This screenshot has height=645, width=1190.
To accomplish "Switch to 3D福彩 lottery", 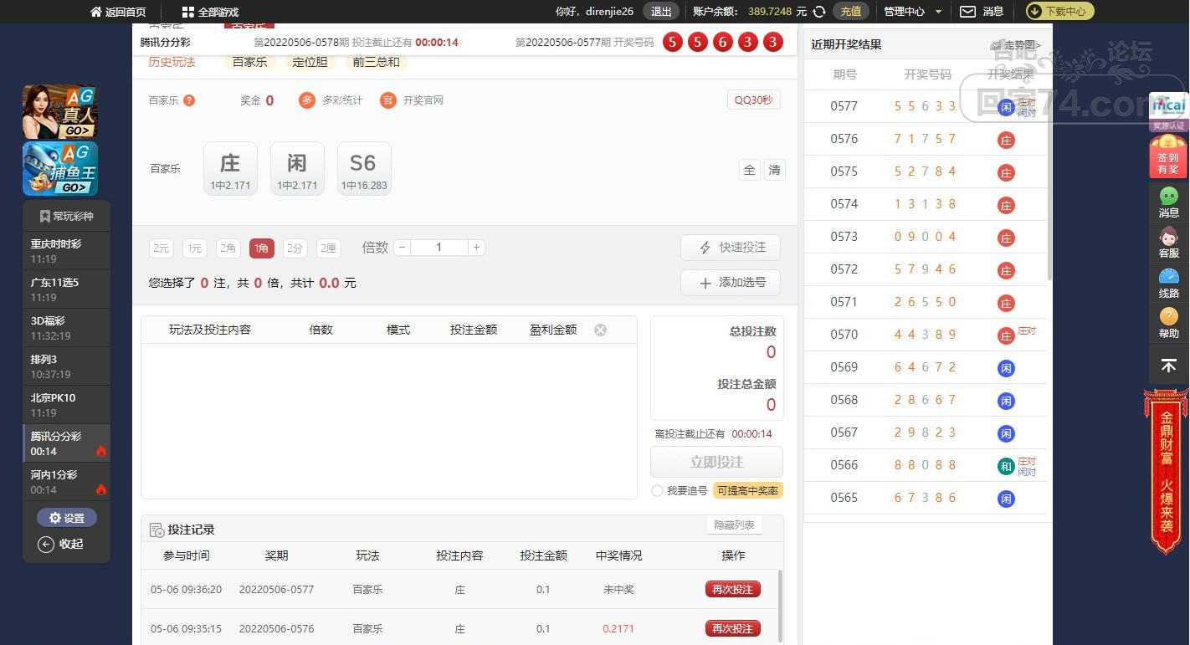I will coord(66,328).
